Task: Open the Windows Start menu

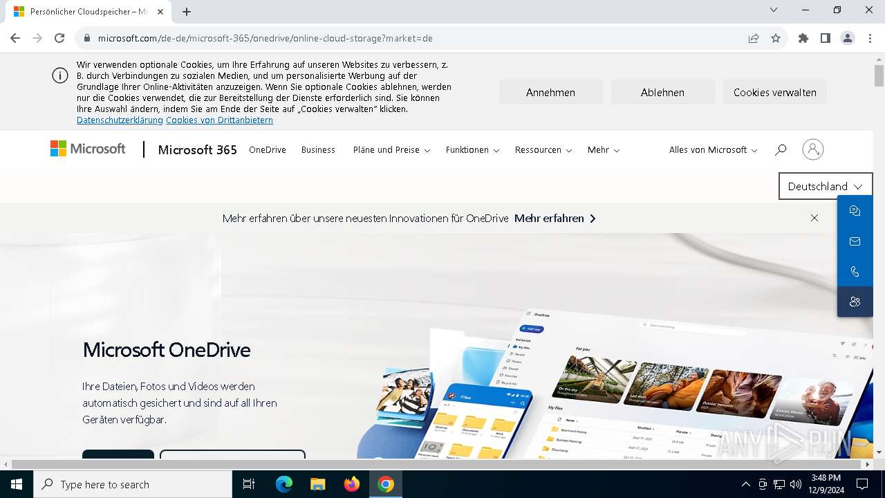Action: pyautogui.click(x=17, y=484)
